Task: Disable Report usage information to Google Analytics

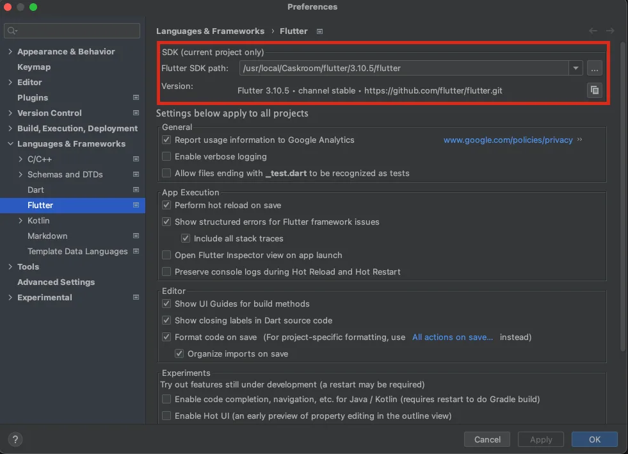Action: click(x=166, y=140)
